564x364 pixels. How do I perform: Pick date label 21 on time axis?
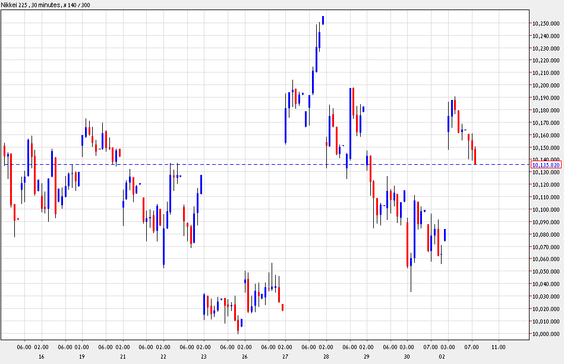(123, 356)
